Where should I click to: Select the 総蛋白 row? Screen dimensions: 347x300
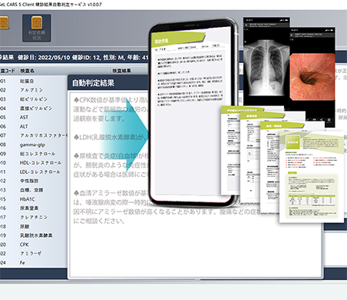[34, 81]
